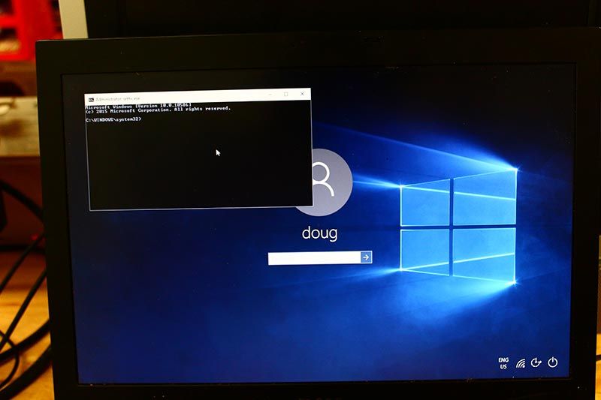
Task: Click the command prompt title bar text
Action: 118,99
